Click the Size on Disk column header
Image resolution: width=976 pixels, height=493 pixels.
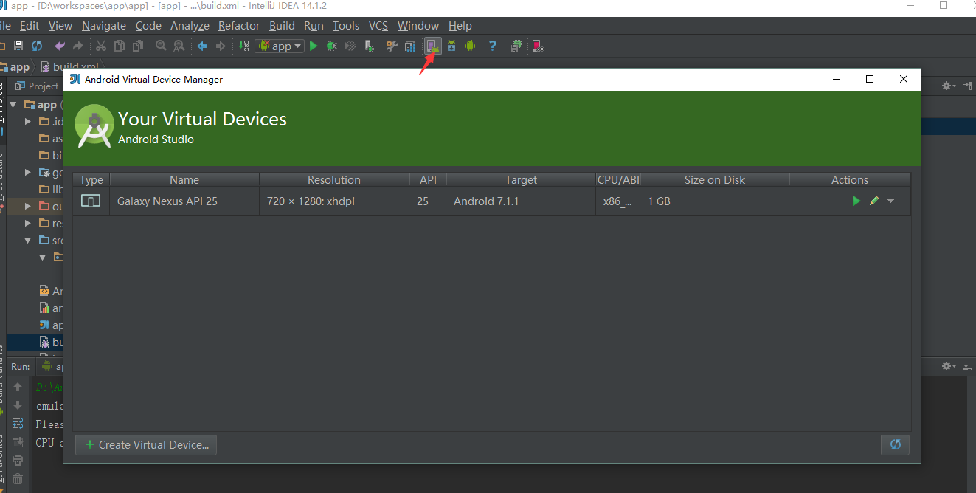click(715, 179)
